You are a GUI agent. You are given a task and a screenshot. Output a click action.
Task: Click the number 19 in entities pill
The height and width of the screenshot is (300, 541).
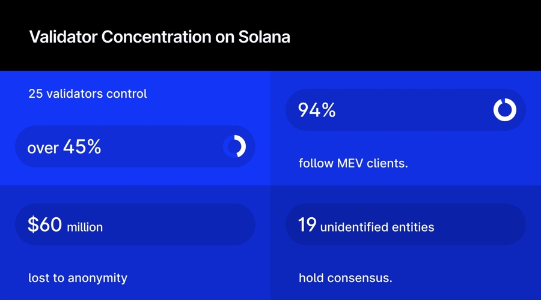(x=308, y=225)
